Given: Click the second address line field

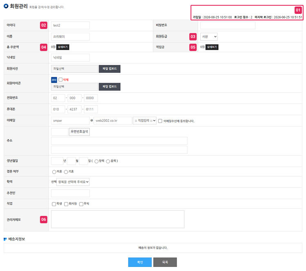Looking at the screenshot, I should point(119,150).
